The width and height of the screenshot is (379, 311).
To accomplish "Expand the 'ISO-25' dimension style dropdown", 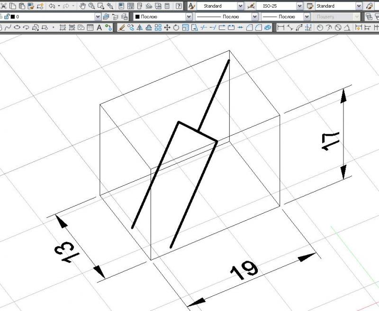I will coord(299,6).
